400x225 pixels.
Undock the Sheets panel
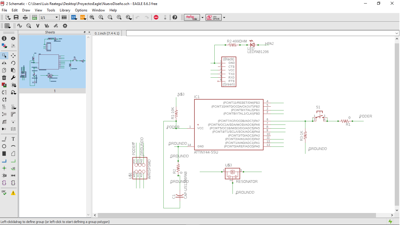pos(85,32)
